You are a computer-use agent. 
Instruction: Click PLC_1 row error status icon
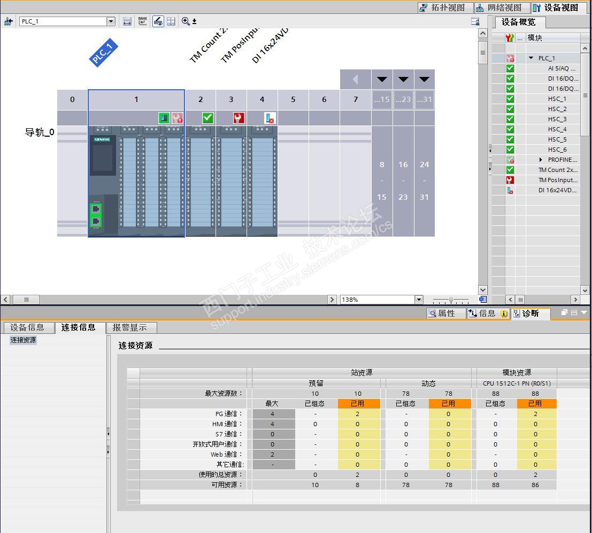[x=510, y=58]
